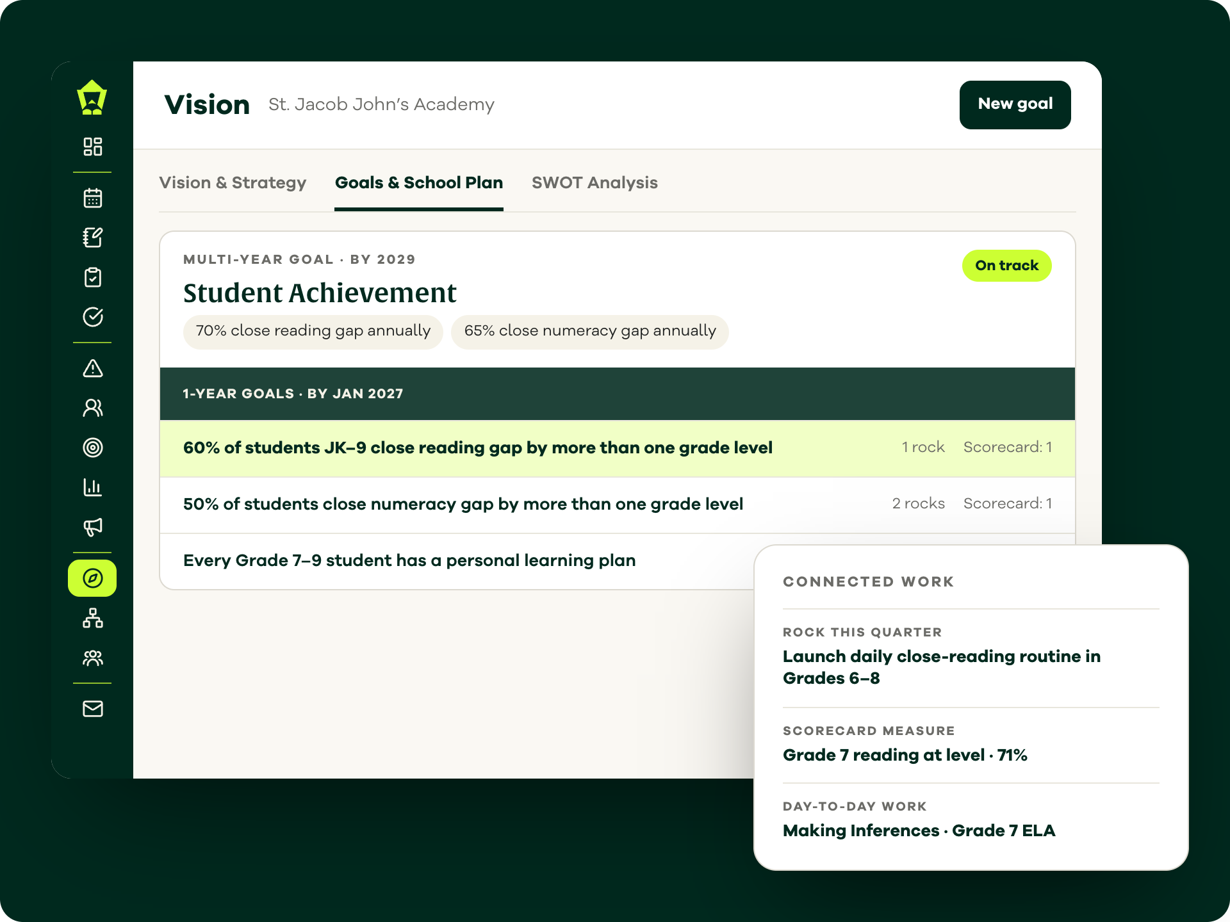This screenshot has height=922, width=1230.
Task: Switch to SWOT Analysis tab
Action: point(594,183)
